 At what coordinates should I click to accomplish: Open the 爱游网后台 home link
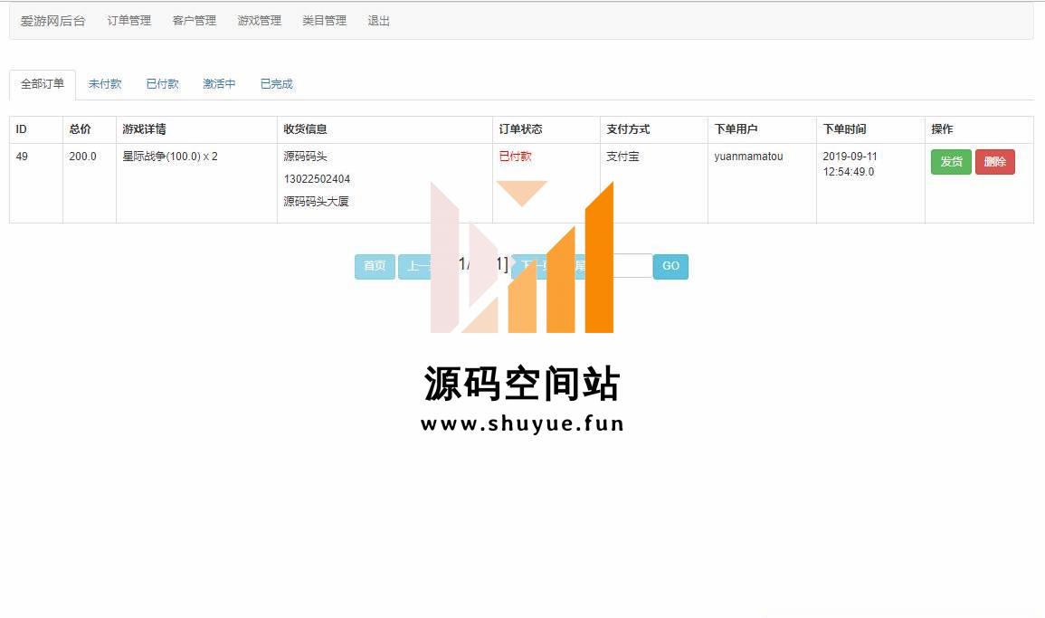coord(52,21)
